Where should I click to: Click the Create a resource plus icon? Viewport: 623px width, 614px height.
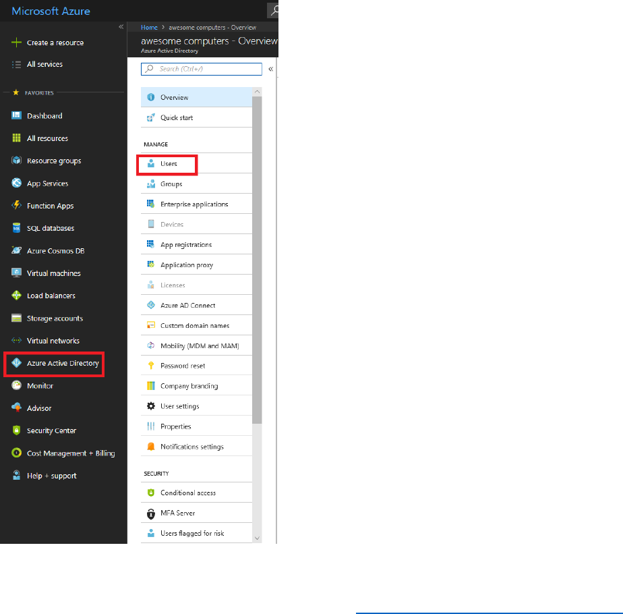coord(16,43)
